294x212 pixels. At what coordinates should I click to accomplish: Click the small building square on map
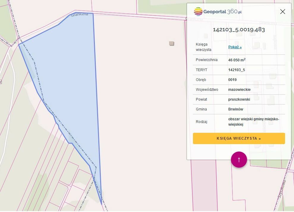click(172, 43)
